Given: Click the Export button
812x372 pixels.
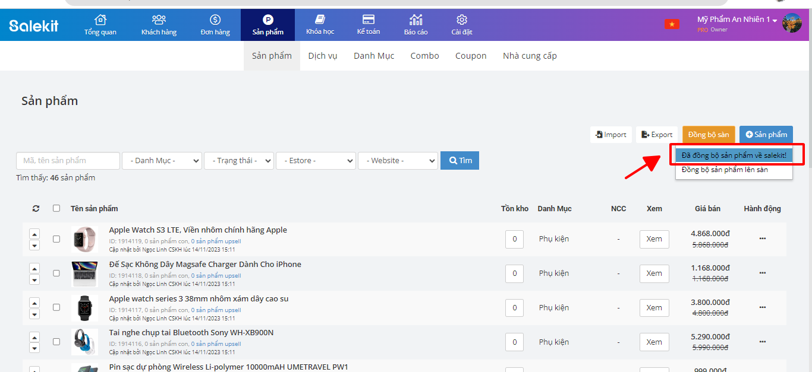Looking at the screenshot, I should pyautogui.click(x=657, y=135).
